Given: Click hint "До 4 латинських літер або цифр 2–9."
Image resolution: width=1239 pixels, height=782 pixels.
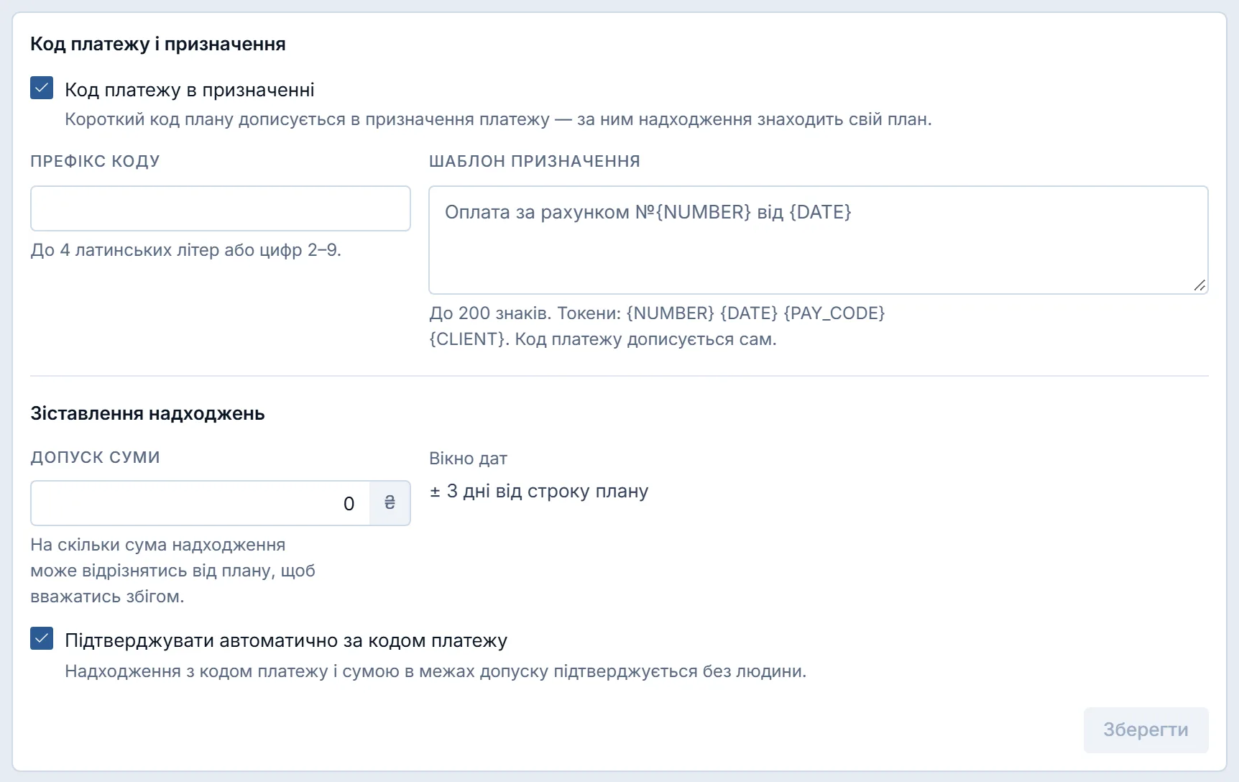Looking at the screenshot, I should [x=186, y=250].
